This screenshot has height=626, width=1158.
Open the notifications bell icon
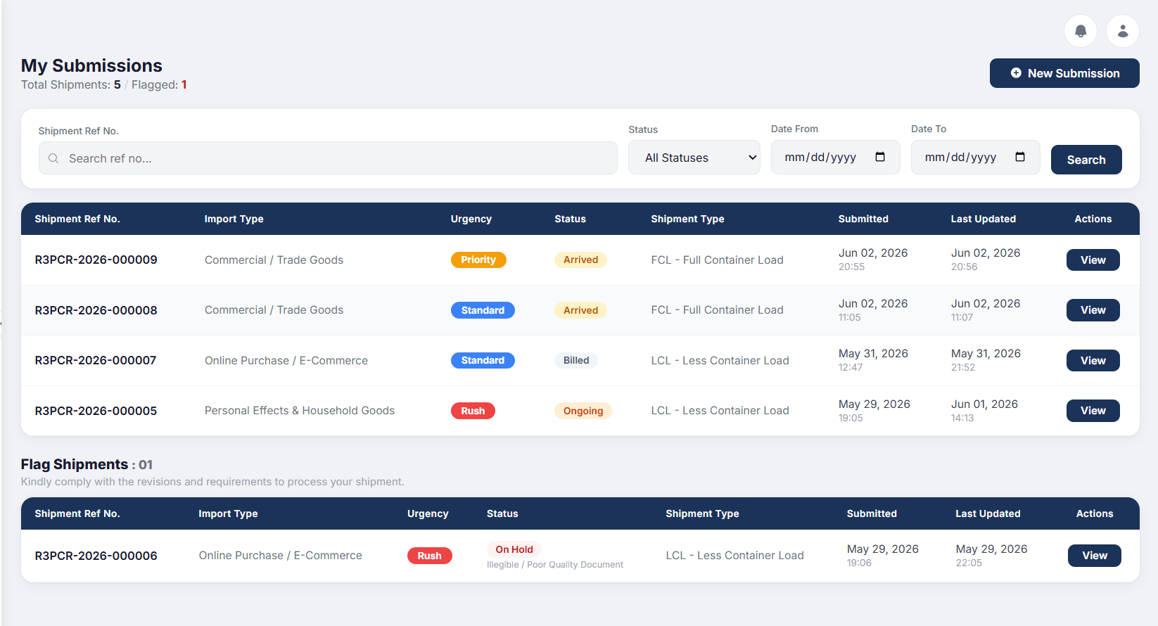tap(1081, 31)
